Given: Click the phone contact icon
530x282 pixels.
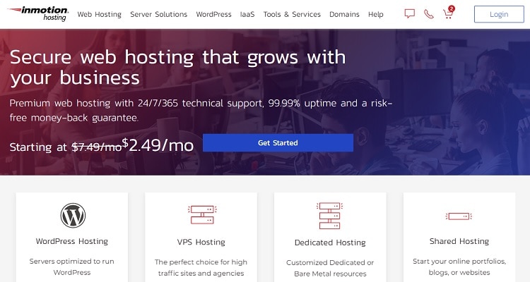Looking at the screenshot, I should [x=429, y=14].
